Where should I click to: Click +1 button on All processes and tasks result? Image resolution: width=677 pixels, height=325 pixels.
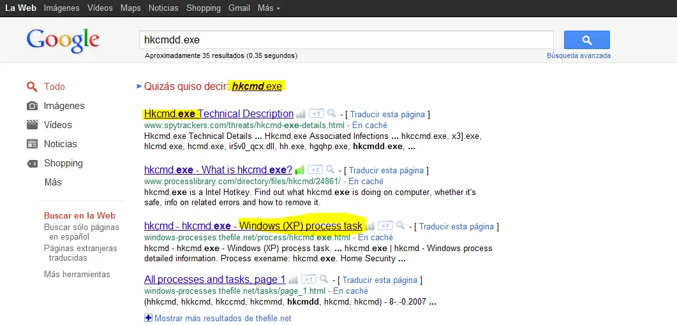point(308,279)
